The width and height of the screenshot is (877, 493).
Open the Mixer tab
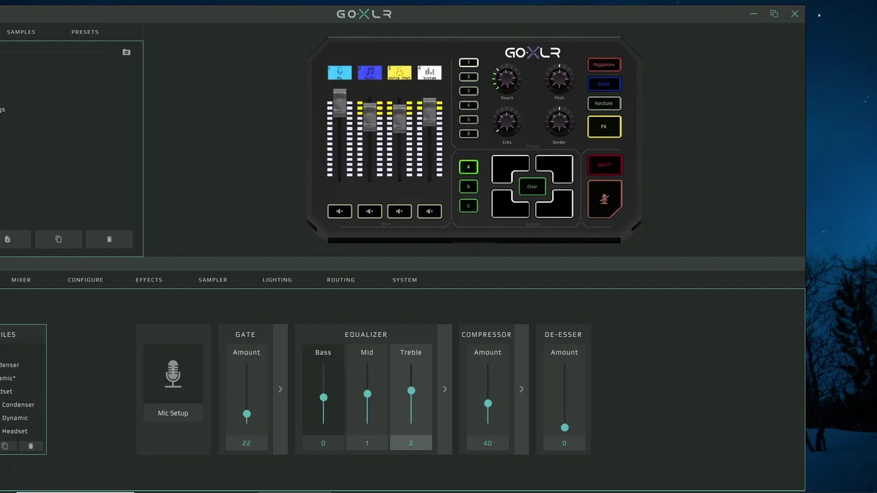(21, 279)
